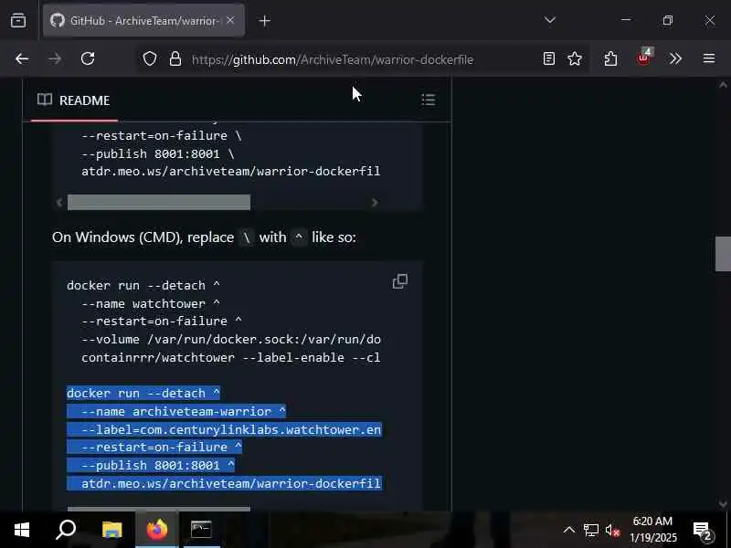The width and height of the screenshot is (731, 548).
Task: Click the second code block horizontal scrollbar
Action: (159, 509)
